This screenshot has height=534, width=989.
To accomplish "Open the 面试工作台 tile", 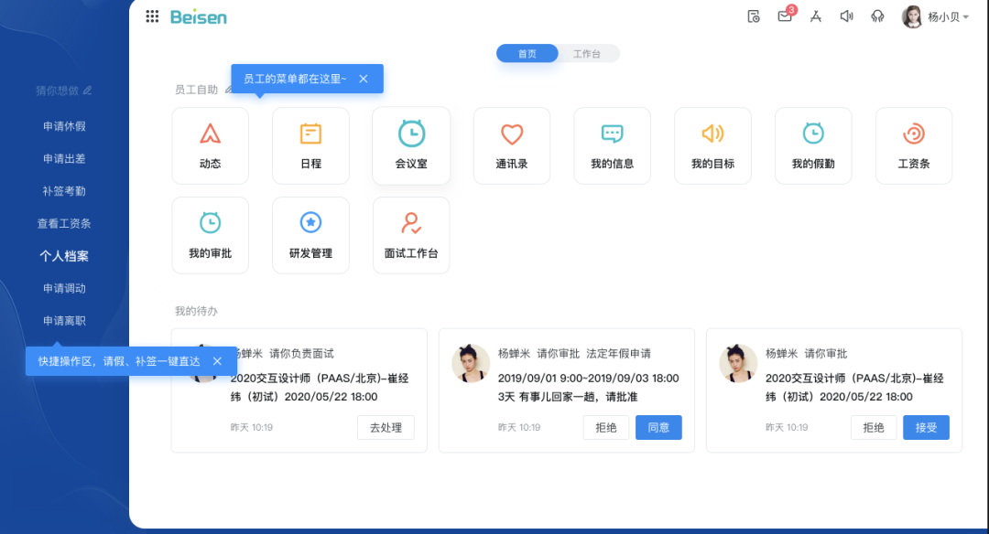I will (411, 235).
